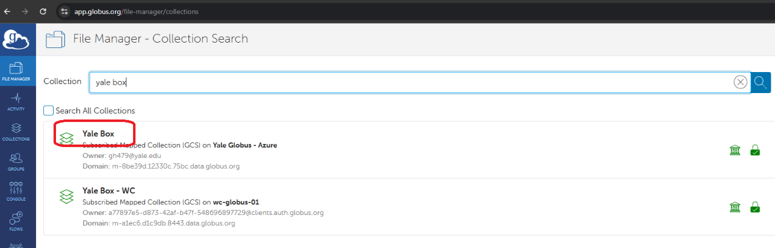This screenshot has height=248, width=775.
Task: Go to Collections in sidebar
Action: 17,131
